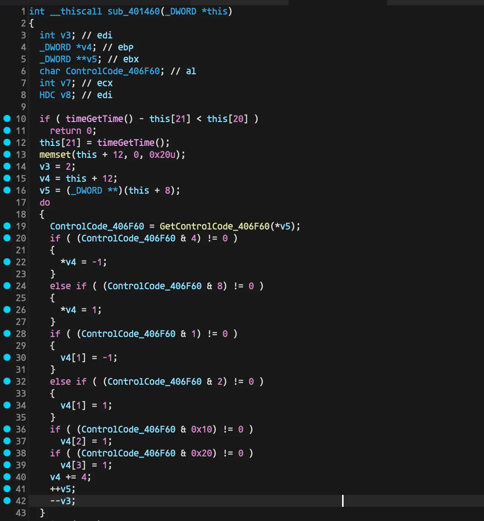Select the HDC type on line 8
Image resolution: width=484 pixels, height=521 pixels.
tap(47, 95)
